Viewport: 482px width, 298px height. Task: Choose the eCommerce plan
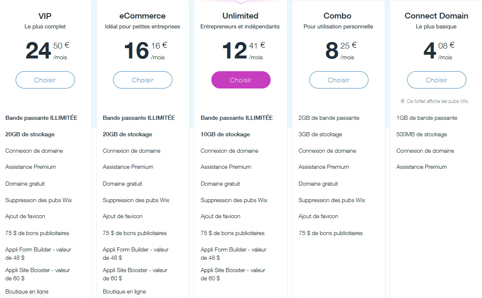[x=143, y=80]
